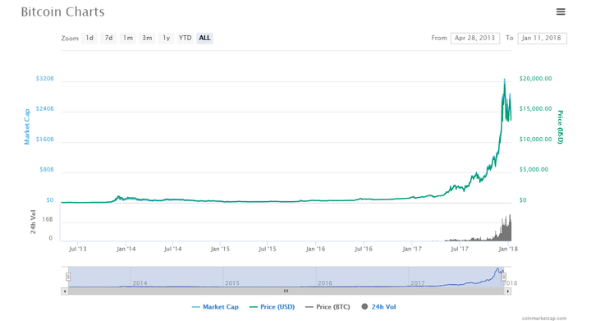Click the Jul '15 x-axis label
591x321 pixels.
pos(268,249)
